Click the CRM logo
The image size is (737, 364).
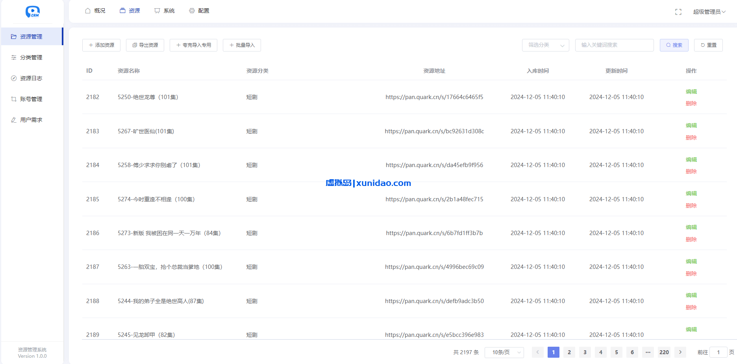[x=33, y=12]
